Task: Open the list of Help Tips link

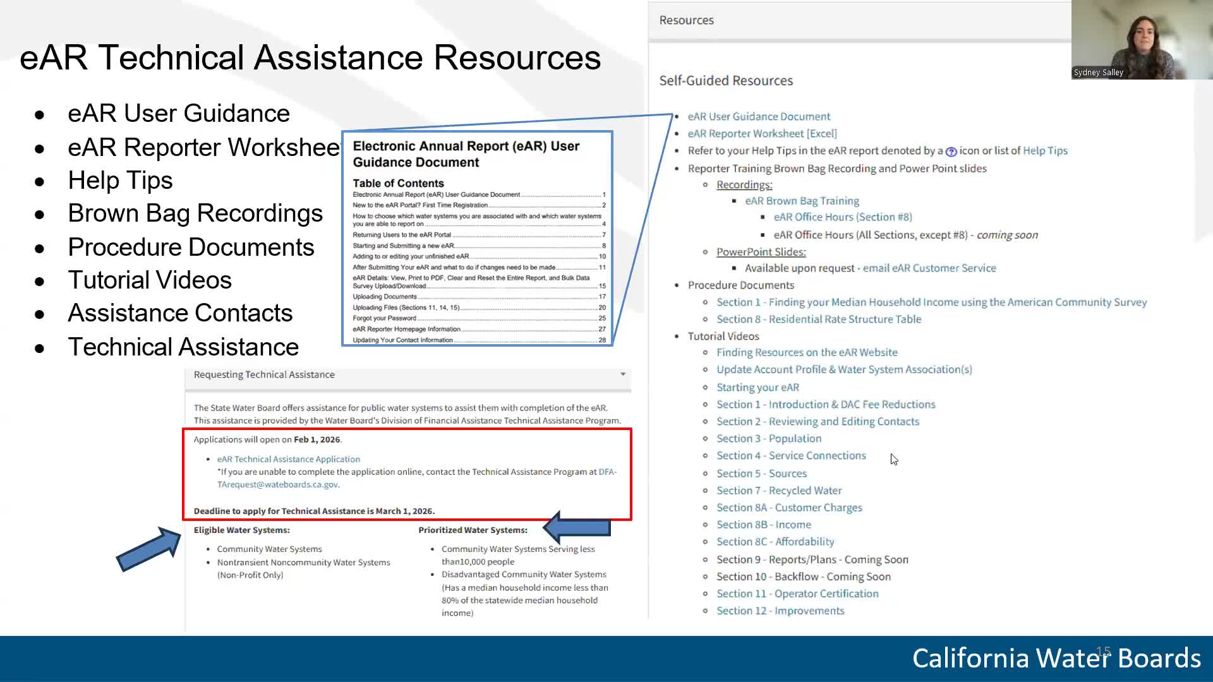Action: pyautogui.click(x=1046, y=150)
